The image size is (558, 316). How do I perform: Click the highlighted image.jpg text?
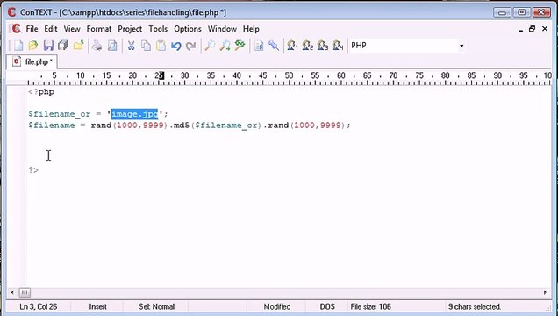pos(134,114)
